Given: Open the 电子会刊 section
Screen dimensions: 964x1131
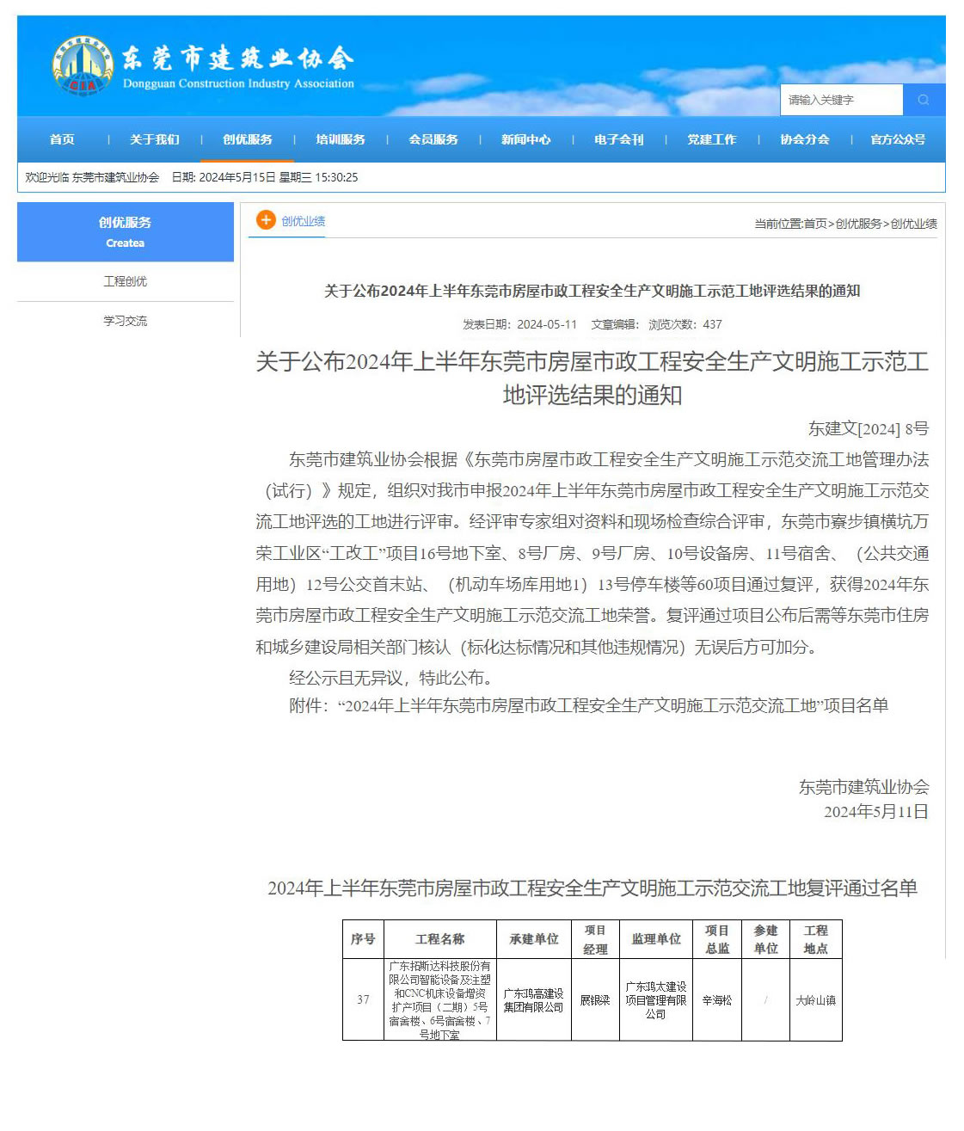Looking at the screenshot, I should point(619,139).
